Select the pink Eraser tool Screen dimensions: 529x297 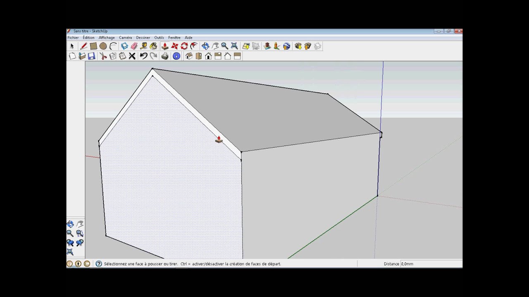coord(134,46)
